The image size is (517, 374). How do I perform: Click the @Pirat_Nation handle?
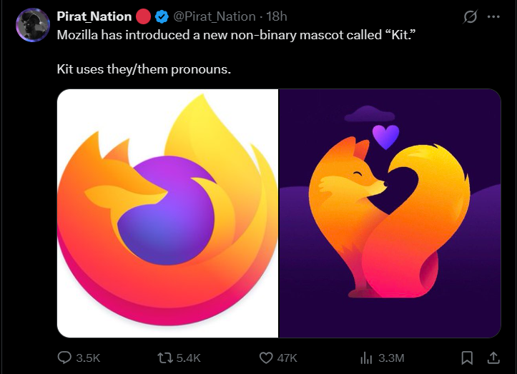[x=214, y=16]
